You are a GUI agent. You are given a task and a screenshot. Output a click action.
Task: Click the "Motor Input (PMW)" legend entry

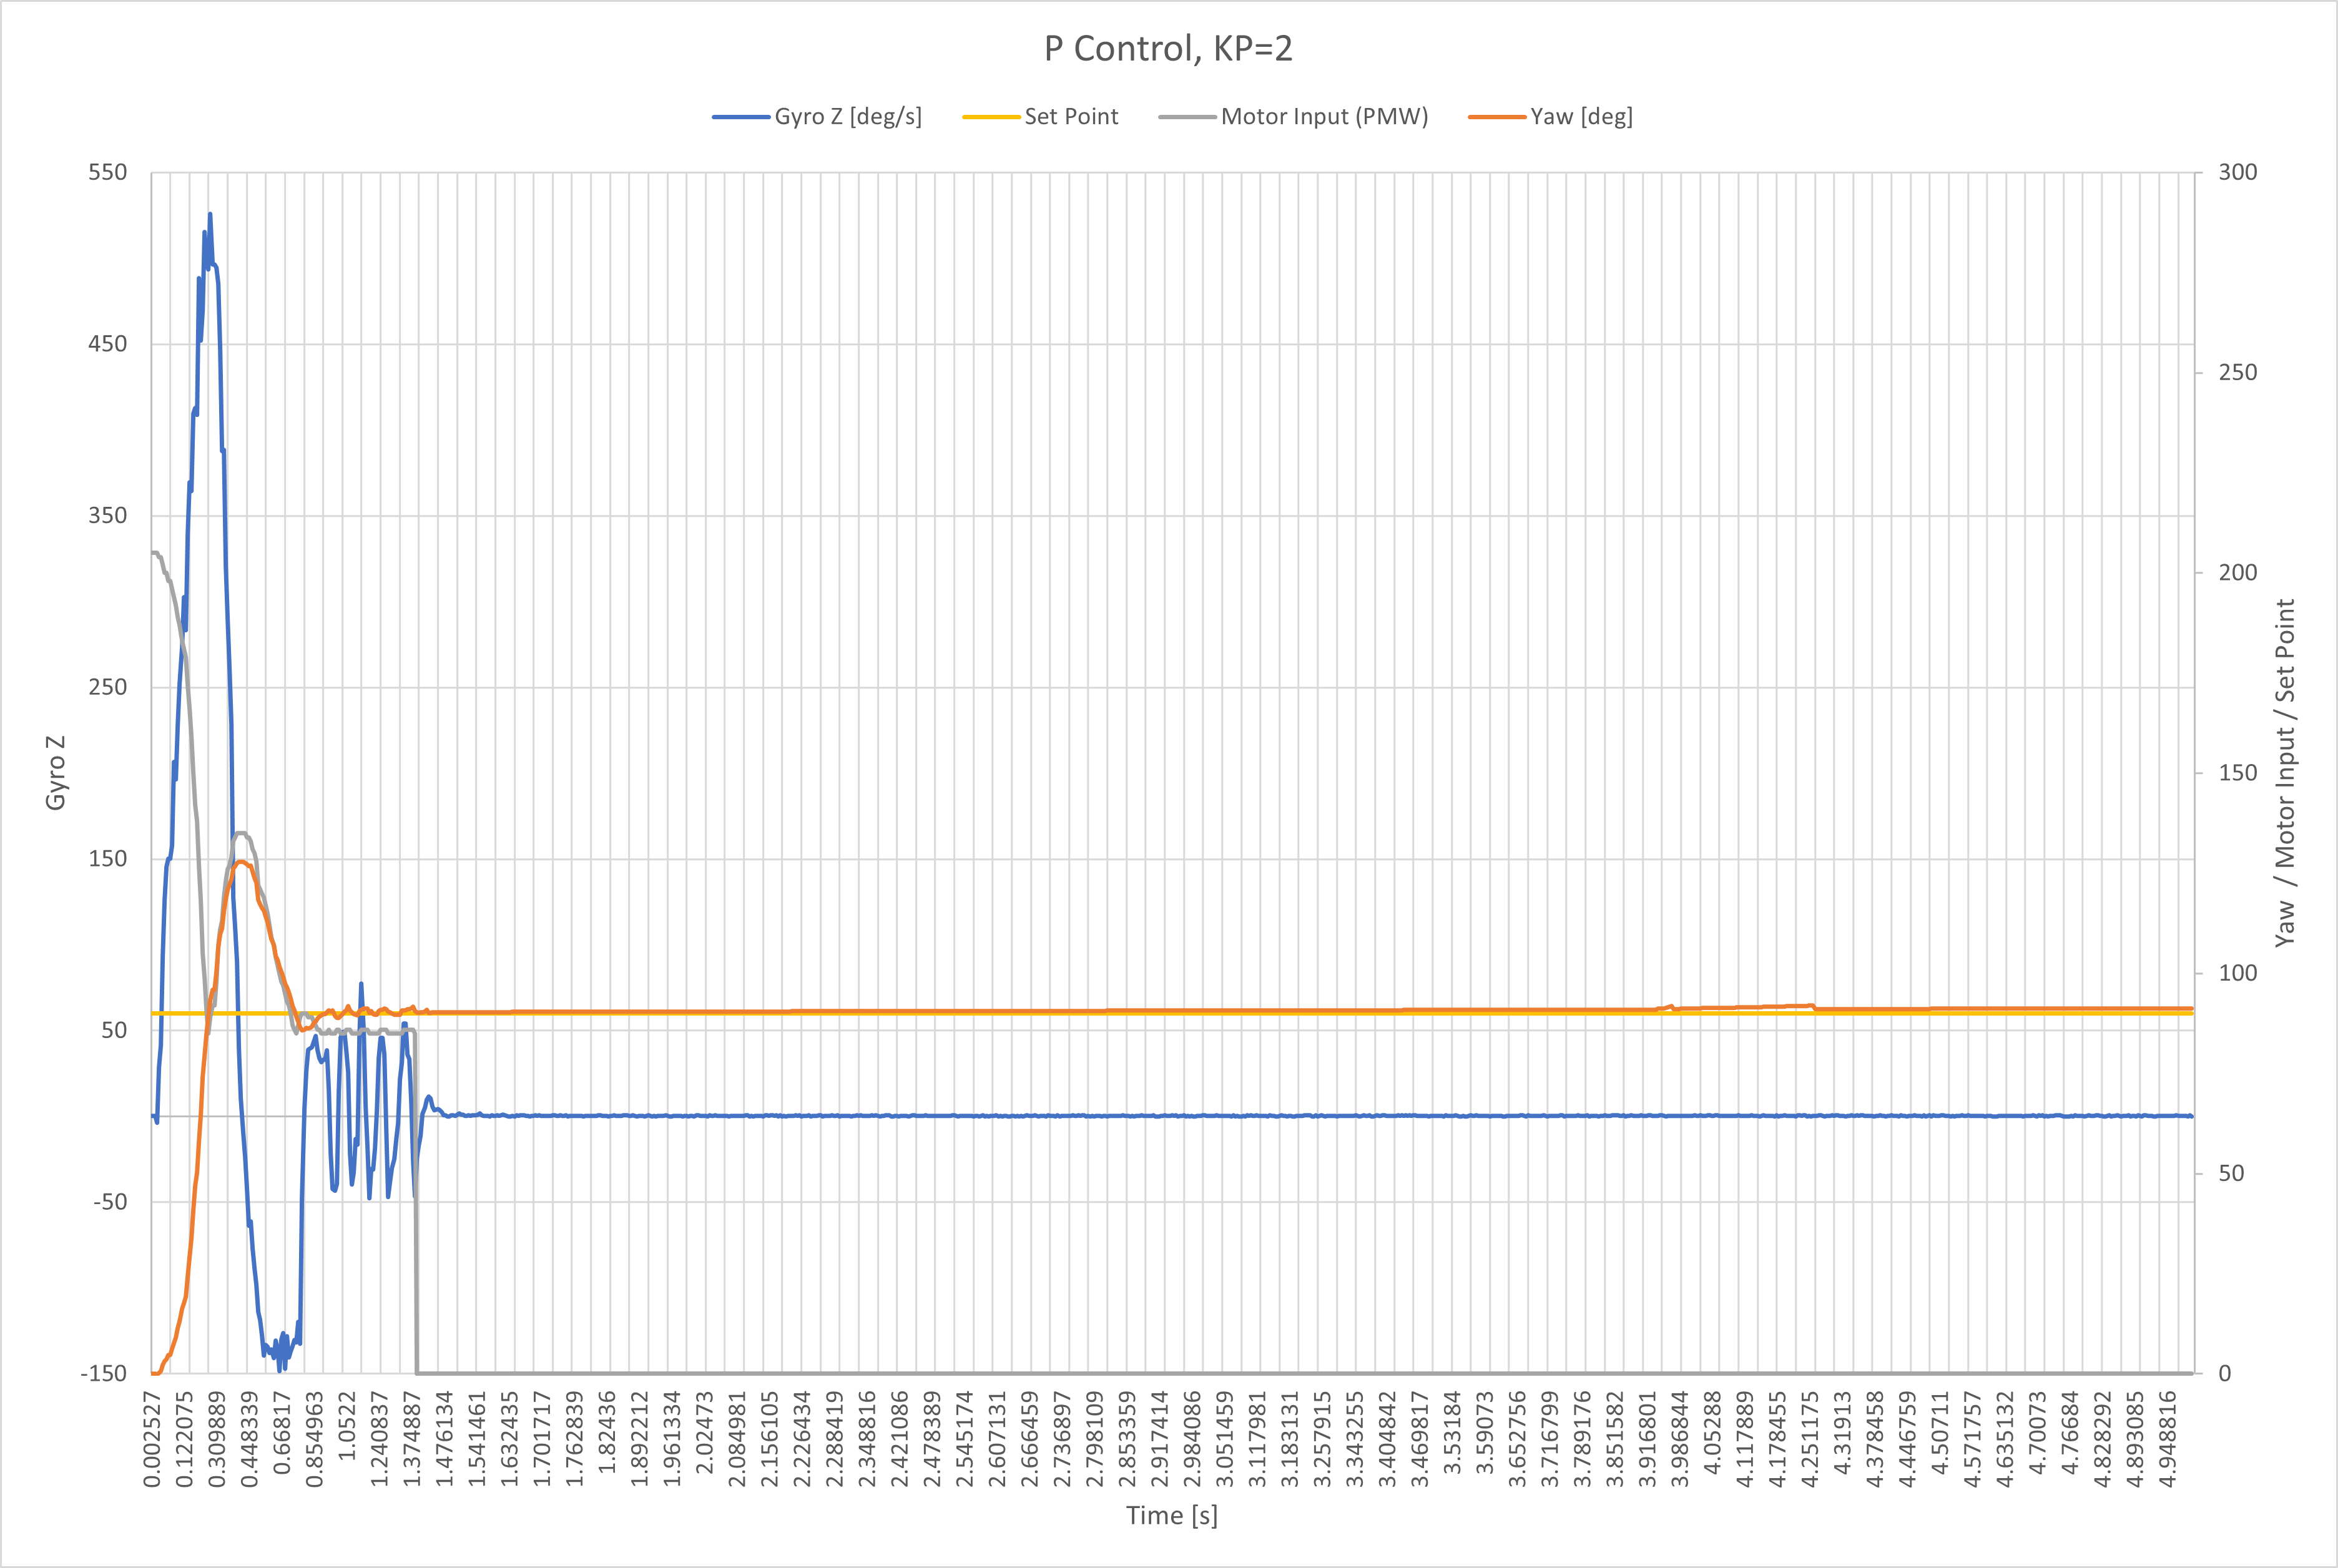[1293, 116]
